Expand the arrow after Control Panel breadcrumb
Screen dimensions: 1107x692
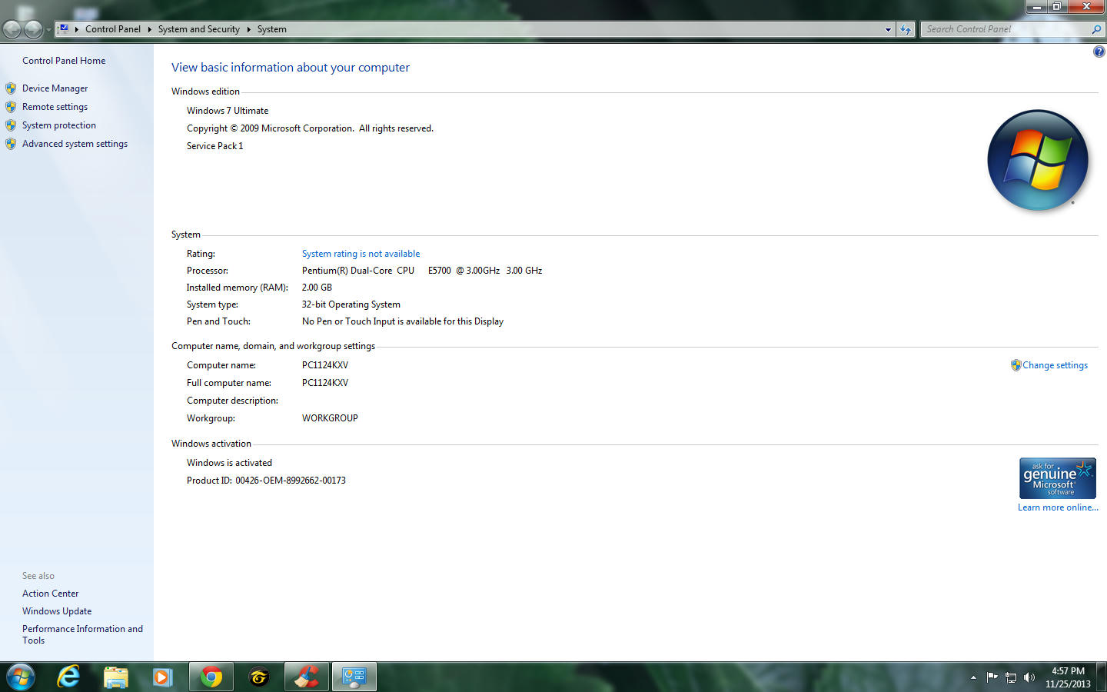[149, 29]
